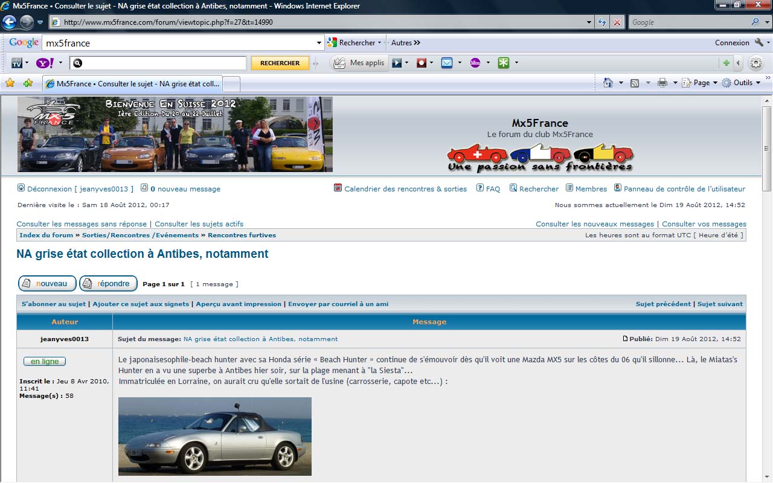Screen dimensions: 773x483
Task: Open the Favorites star icon
Action: [10, 83]
